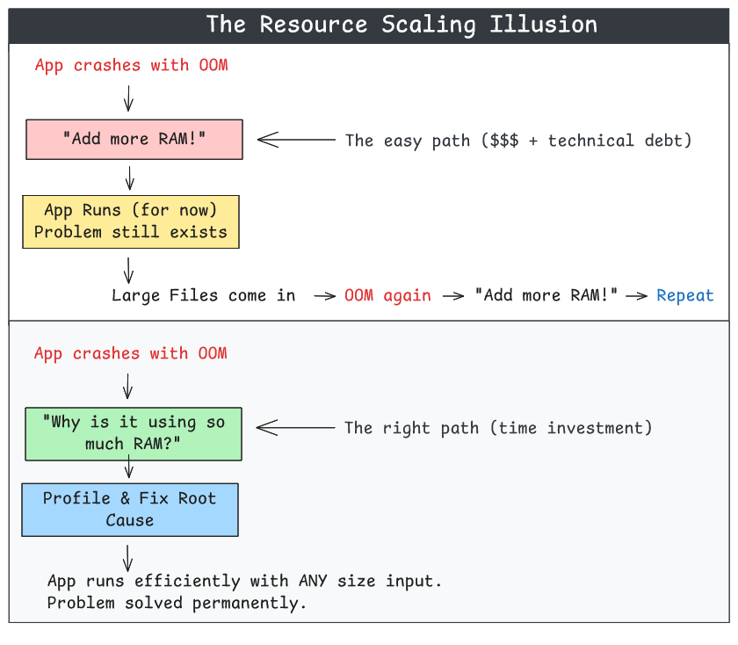Click "The right path (time investment)" label
The height and width of the screenshot is (645, 738).
click(498, 428)
